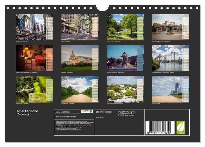Screen dimensions: 205x147
Task: Click the CALVENDO logo badge
Action: click(87, 111)
